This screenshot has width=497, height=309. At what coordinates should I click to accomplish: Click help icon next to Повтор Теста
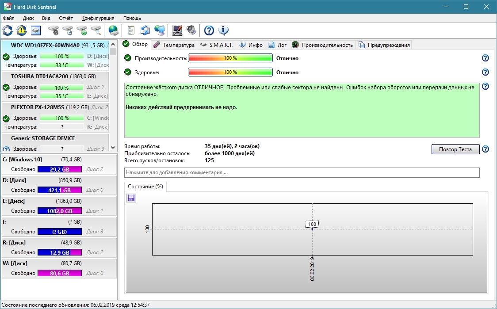coord(485,149)
